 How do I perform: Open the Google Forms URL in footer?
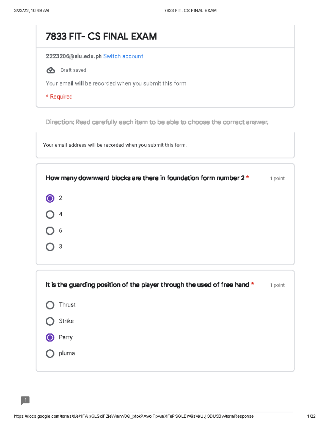coord(134,416)
